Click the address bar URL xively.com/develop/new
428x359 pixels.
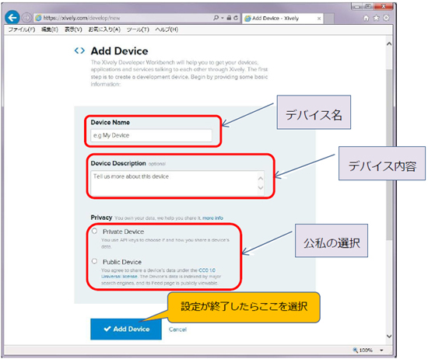tap(82, 18)
